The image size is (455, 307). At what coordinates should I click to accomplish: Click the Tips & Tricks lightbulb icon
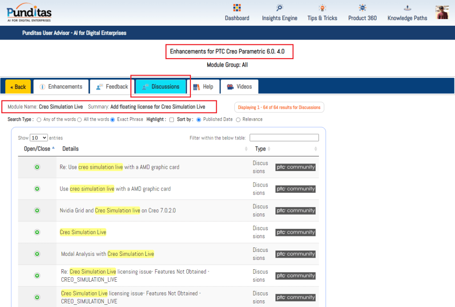pyautogui.click(x=322, y=8)
